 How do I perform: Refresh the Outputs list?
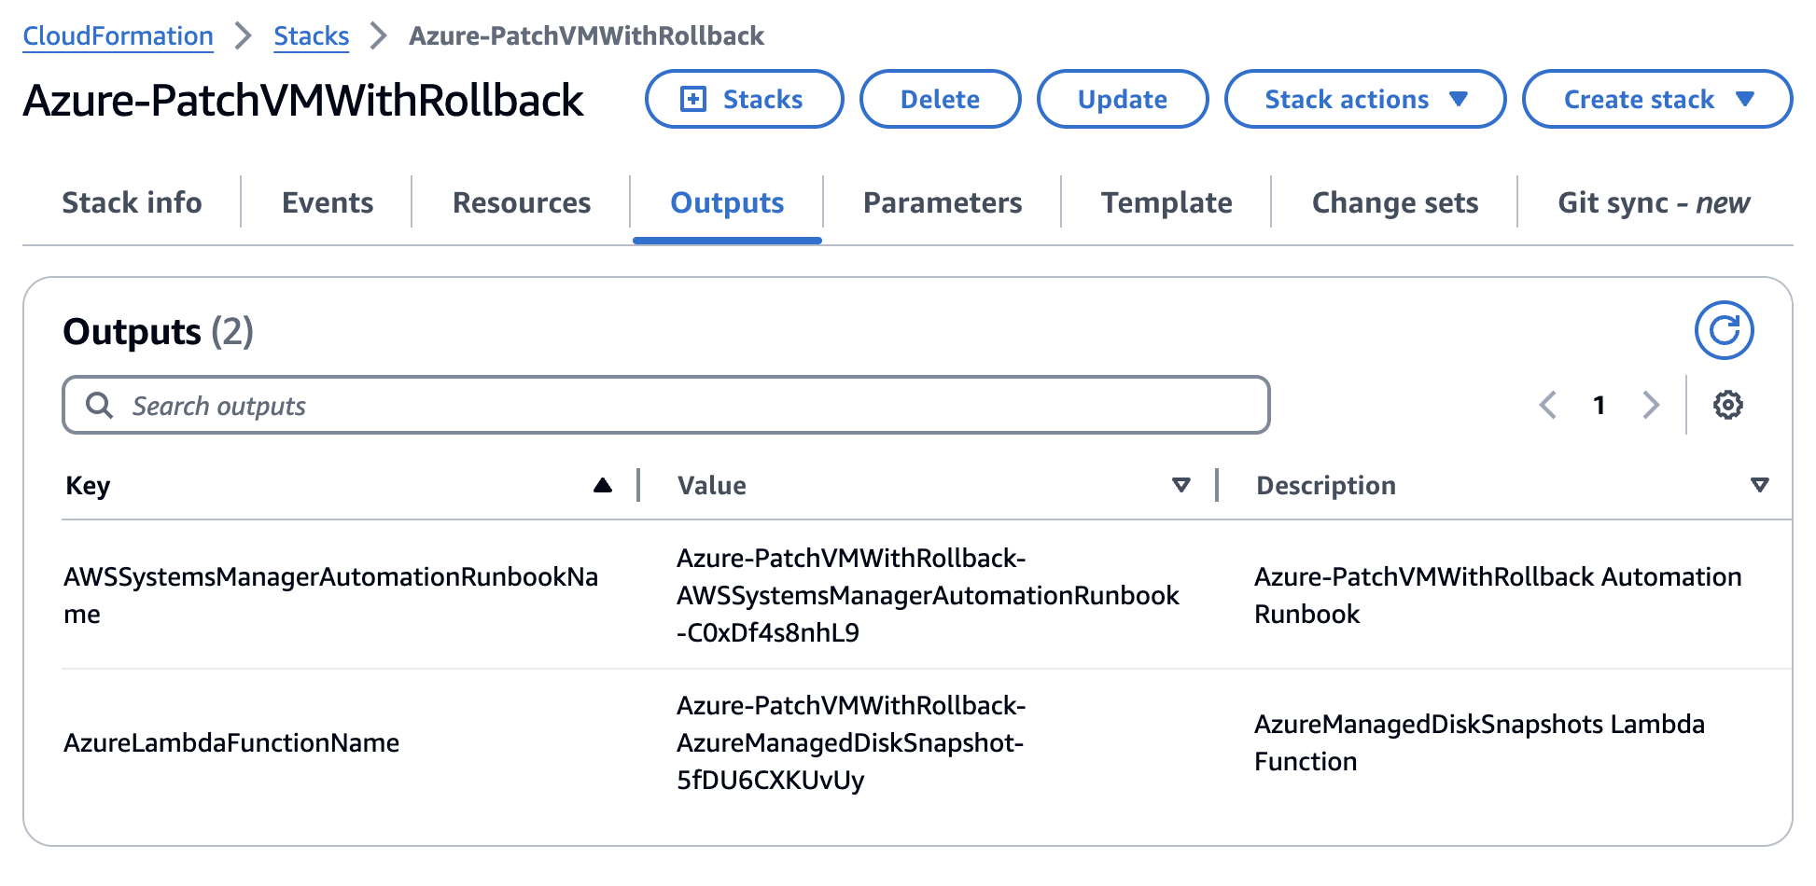1724,330
